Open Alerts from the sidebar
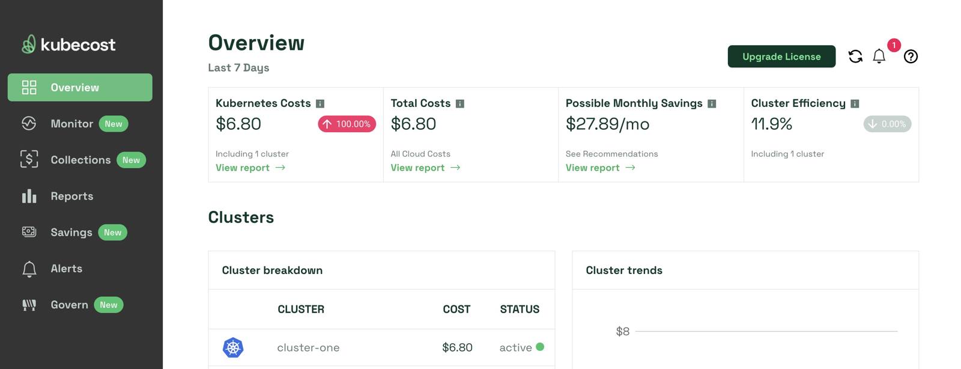 pos(66,269)
